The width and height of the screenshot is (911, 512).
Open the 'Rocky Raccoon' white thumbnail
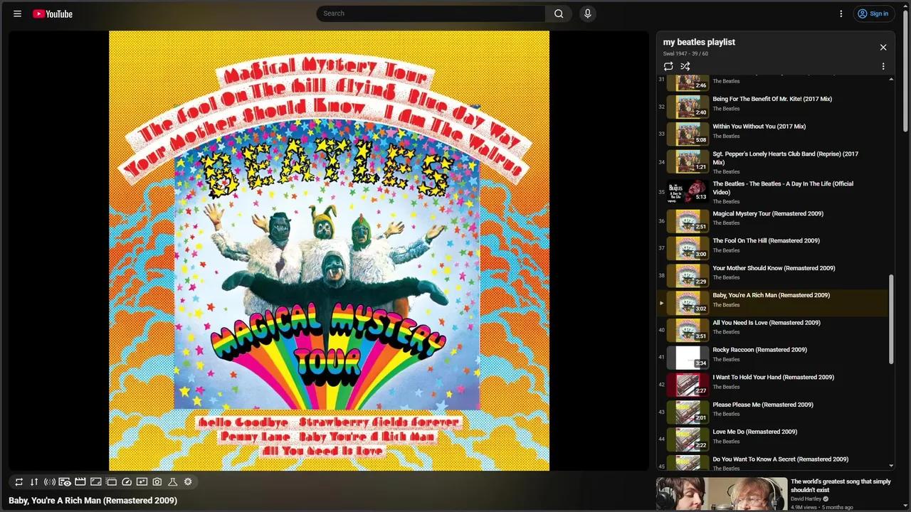coord(688,358)
